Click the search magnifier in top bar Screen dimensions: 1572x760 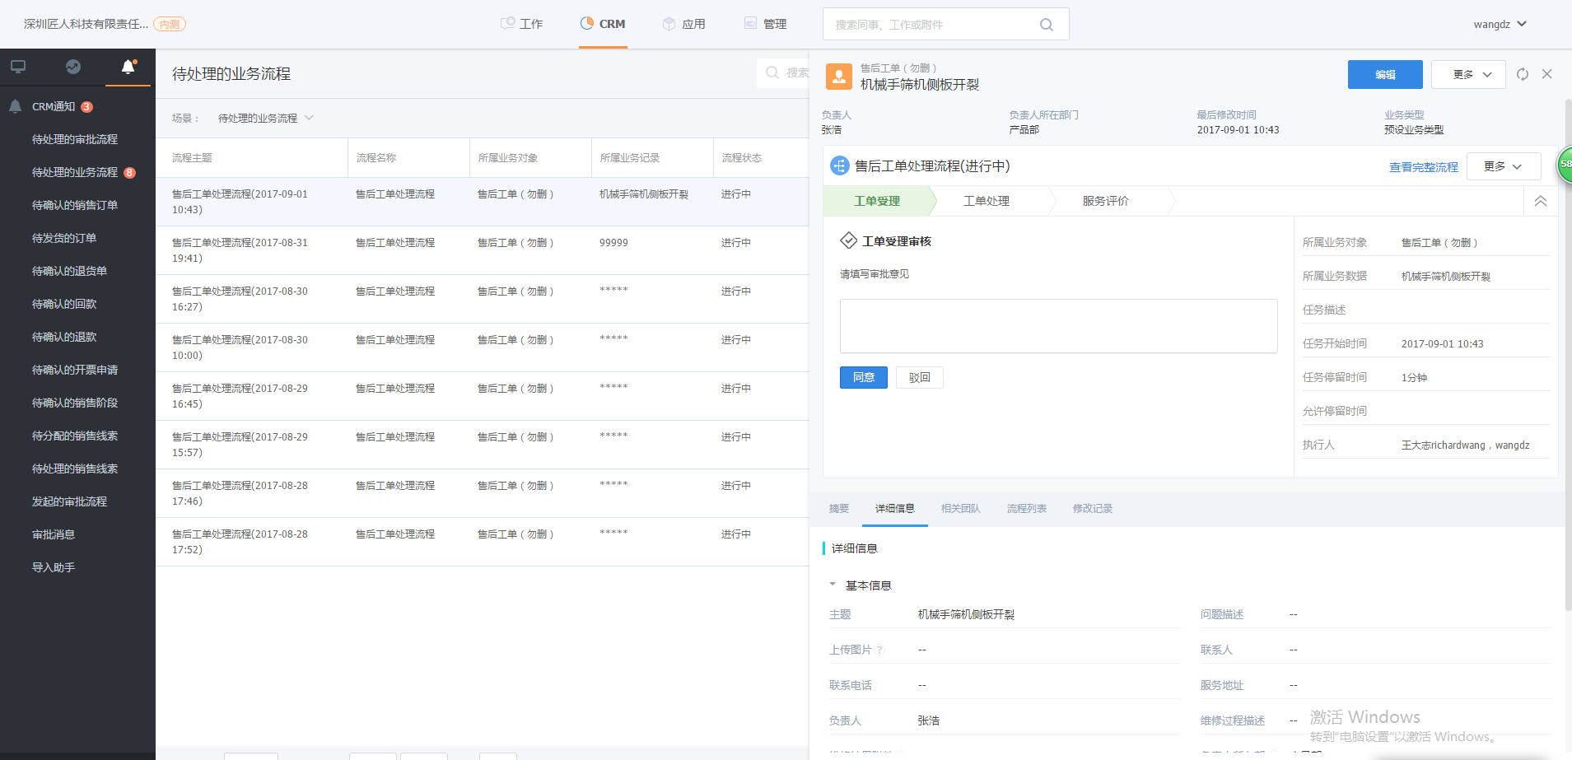coord(1046,25)
